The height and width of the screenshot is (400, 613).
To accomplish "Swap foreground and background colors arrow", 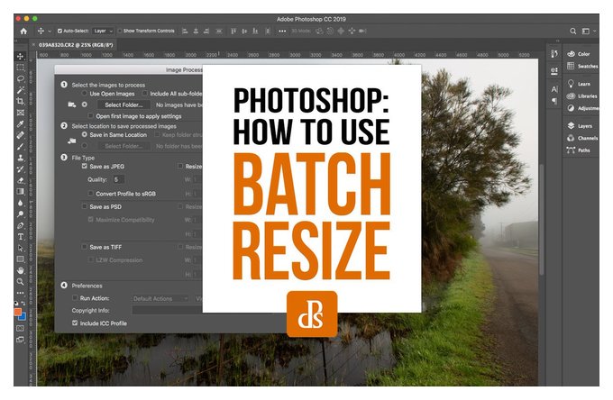I will (x=23, y=303).
